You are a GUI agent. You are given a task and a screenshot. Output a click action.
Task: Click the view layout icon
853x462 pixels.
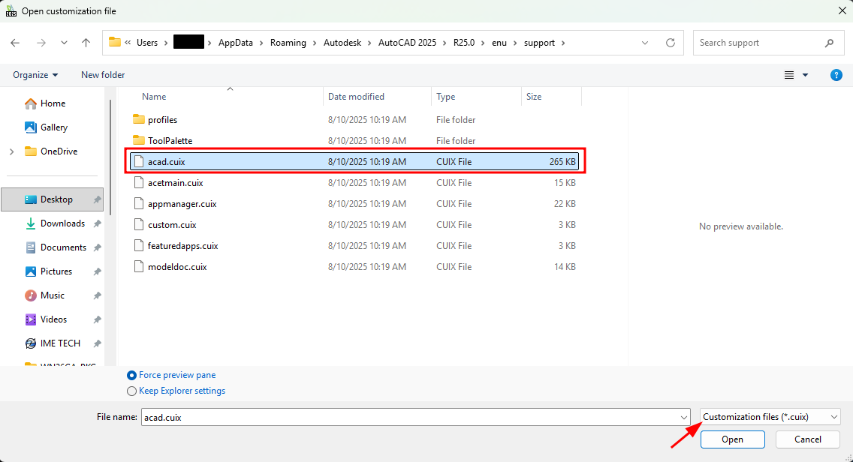click(789, 75)
